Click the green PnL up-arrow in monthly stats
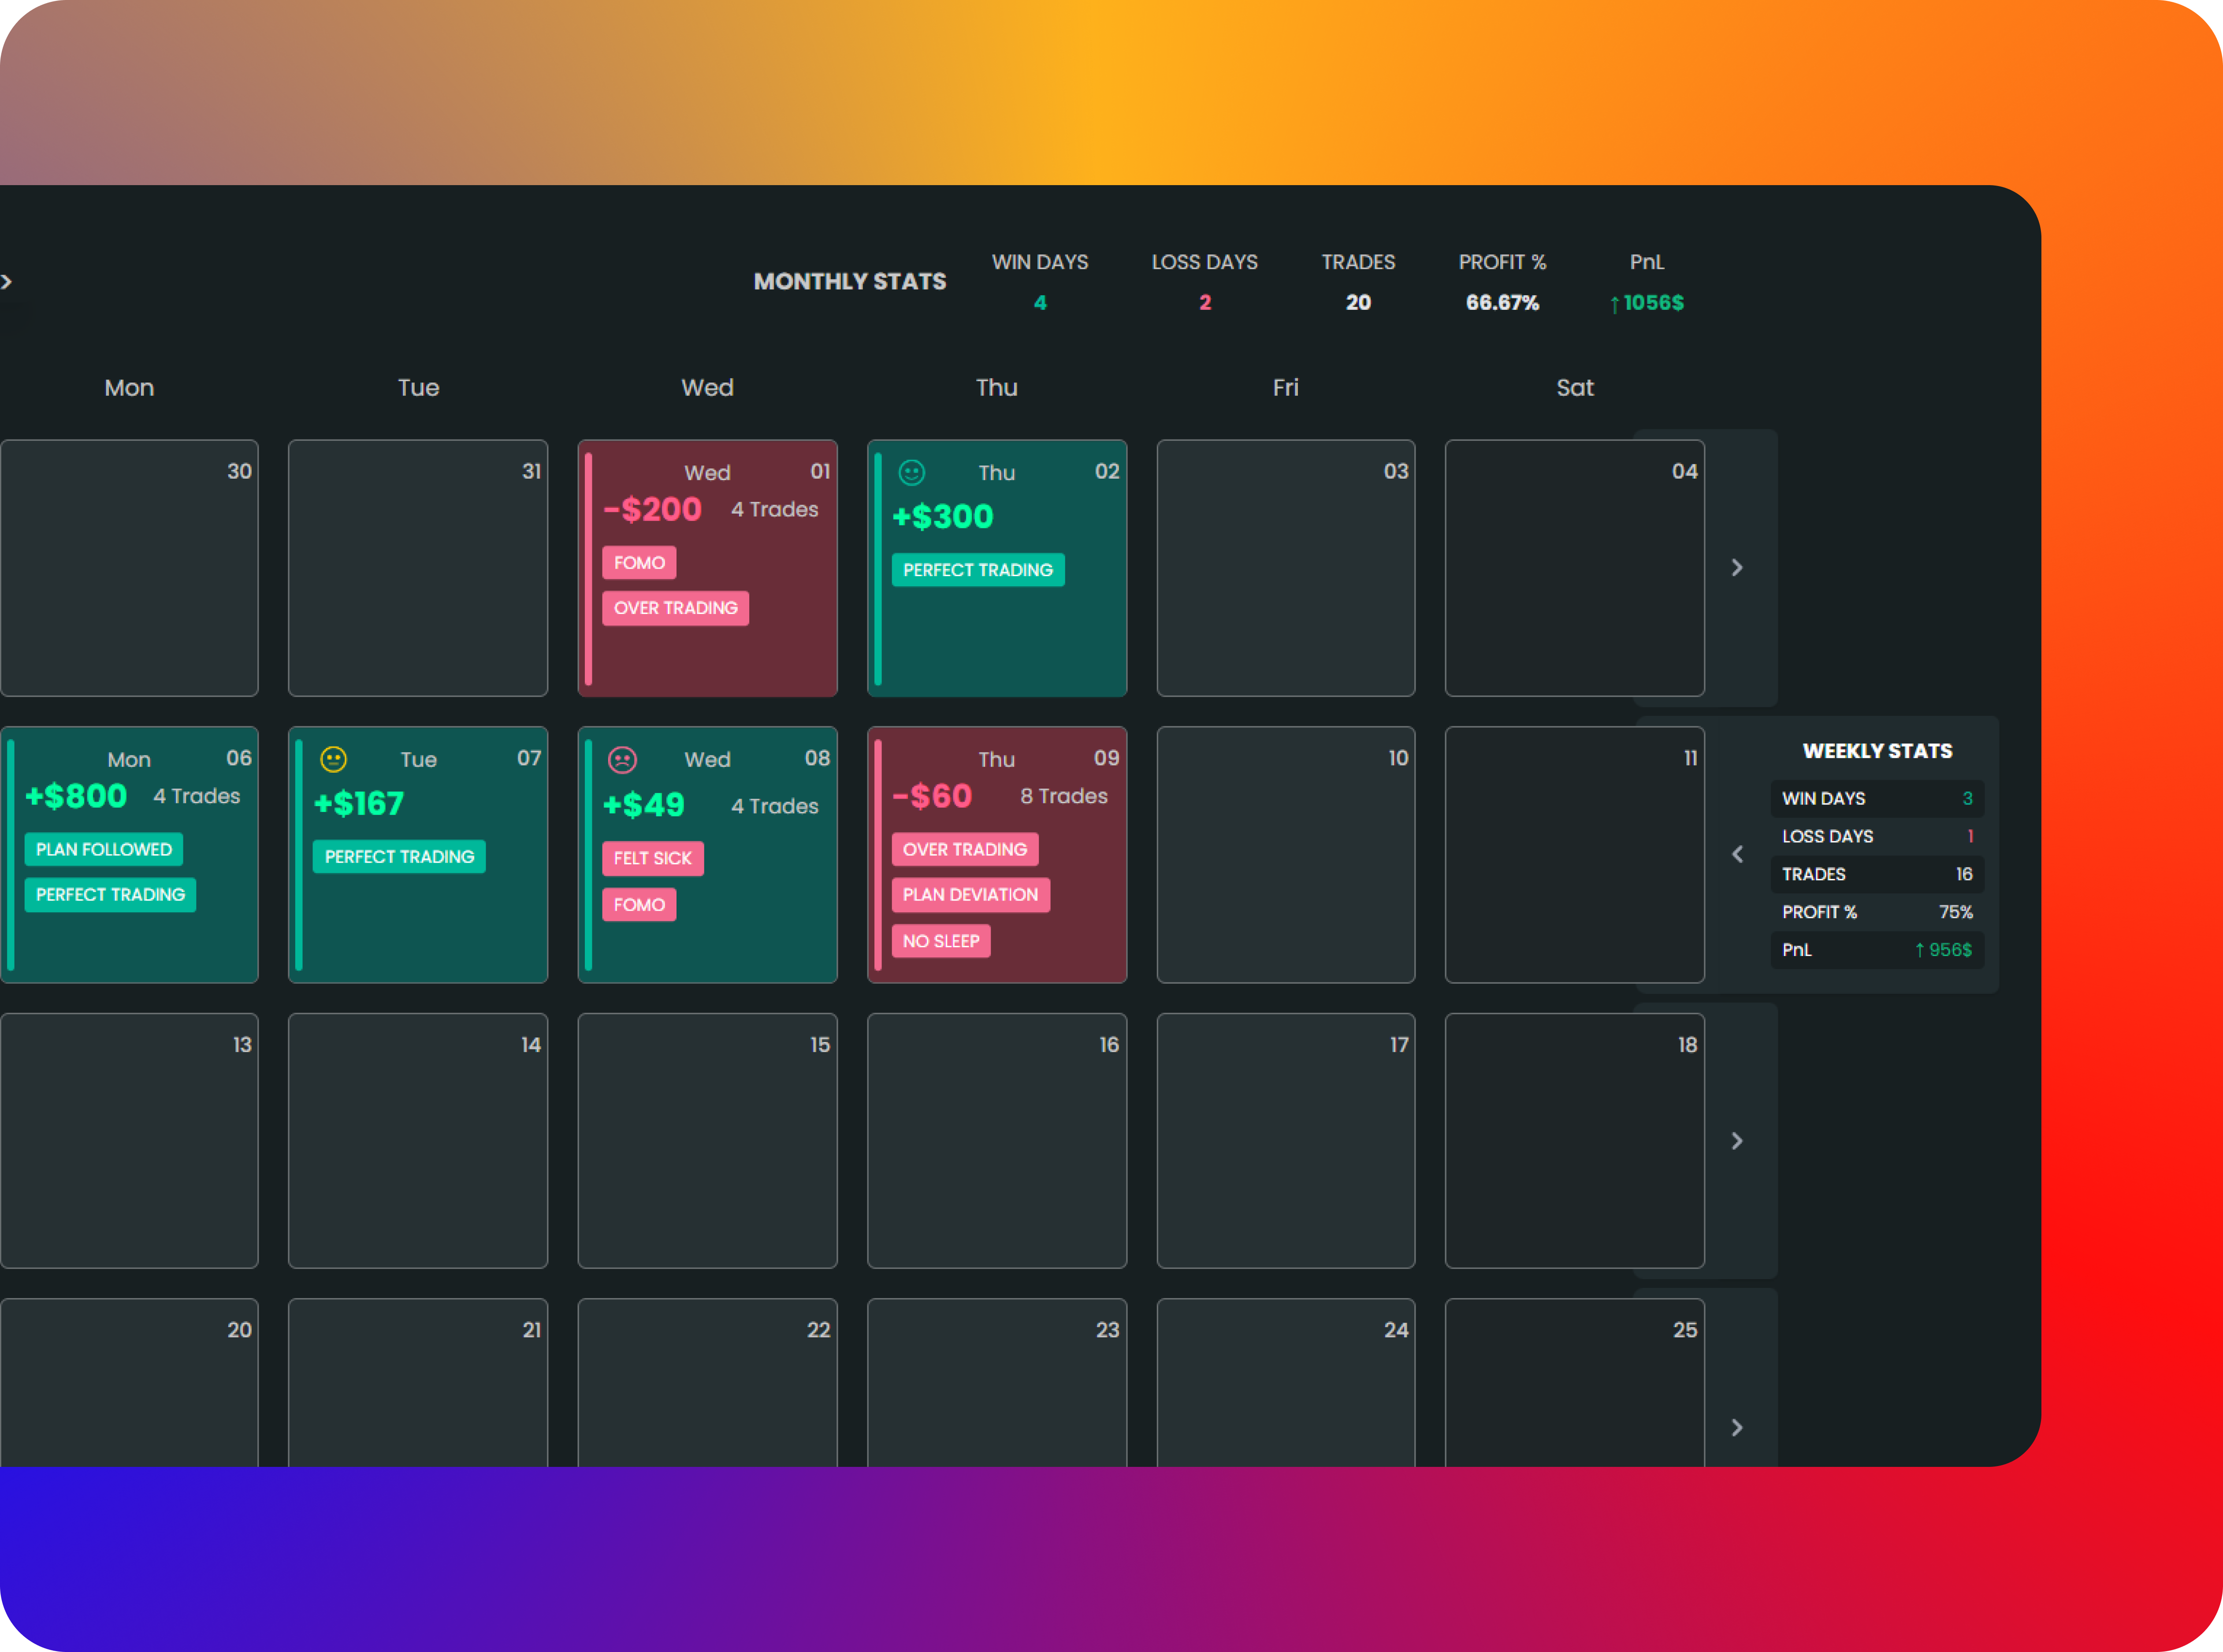Viewport: 2223px width, 1652px height. pos(1614,304)
